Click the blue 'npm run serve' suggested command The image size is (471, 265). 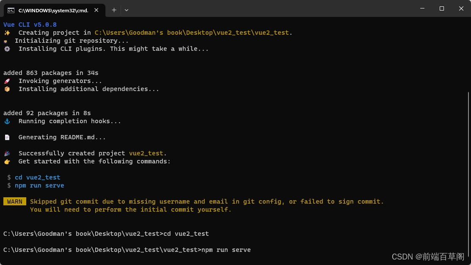tap(39, 186)
